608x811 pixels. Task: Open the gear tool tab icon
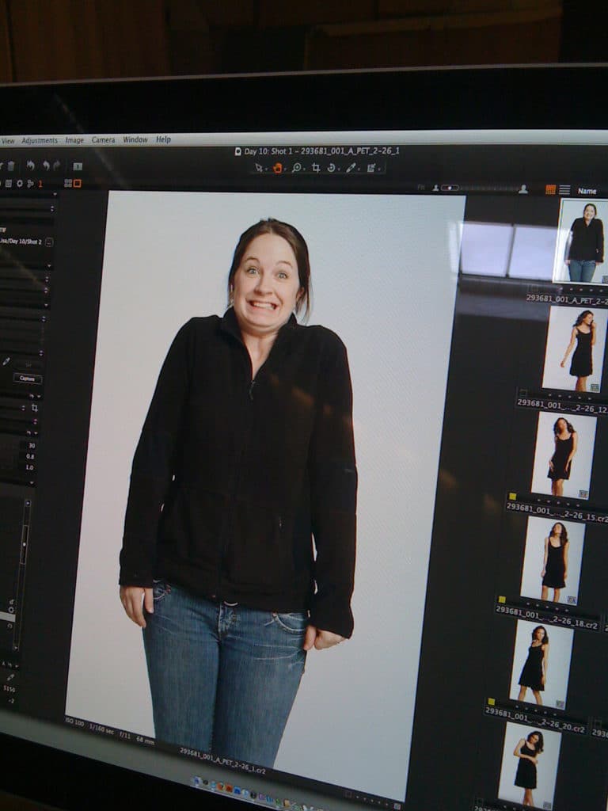[x=20, y=183]
